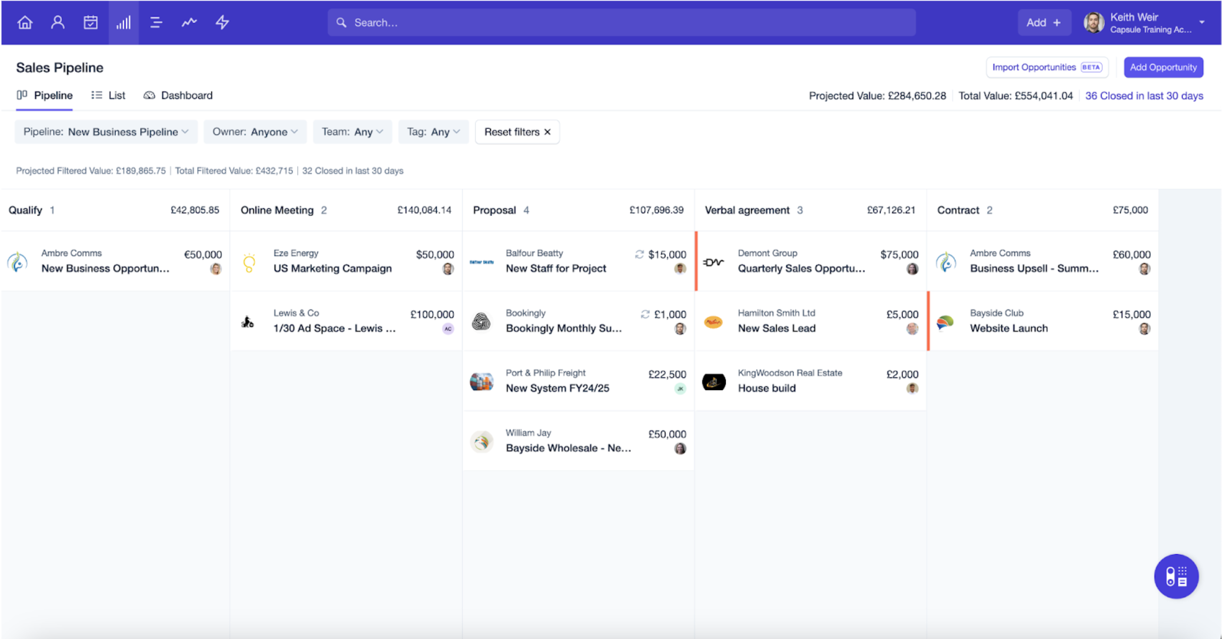Open the People & Organisations icon
This screenshot has width=1222, height=639.
58,22
